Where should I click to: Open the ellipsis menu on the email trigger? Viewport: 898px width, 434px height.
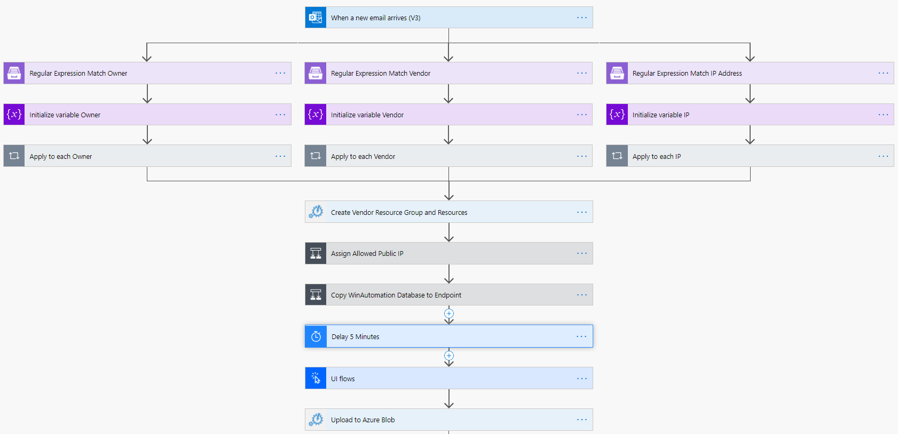point(581,18)
